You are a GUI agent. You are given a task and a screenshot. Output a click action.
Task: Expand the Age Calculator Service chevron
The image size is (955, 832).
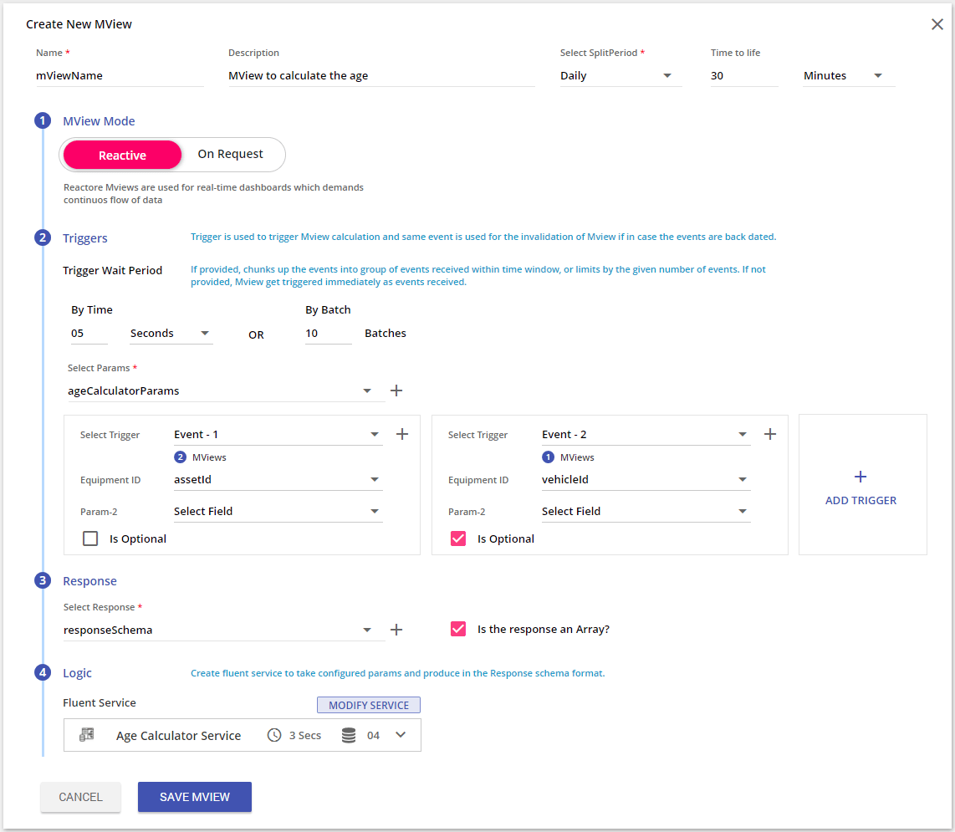tap(401, 735)
